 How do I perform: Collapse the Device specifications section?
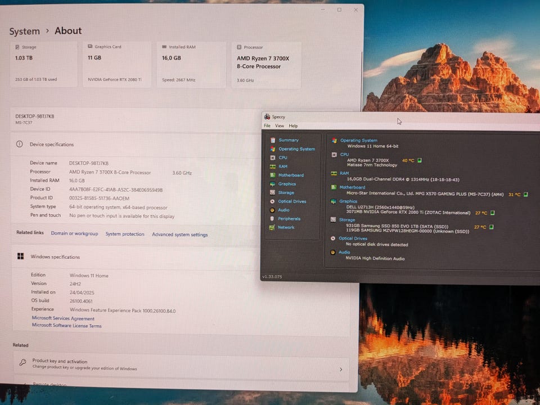(136, 145)
